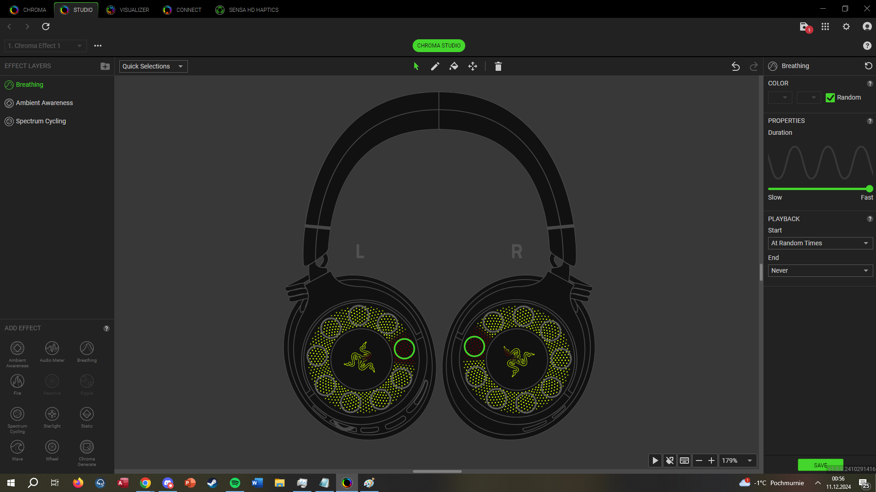Viewport: 876px width, 492px height.
Task: Expand the End playback dropdown
Action: 820,270
